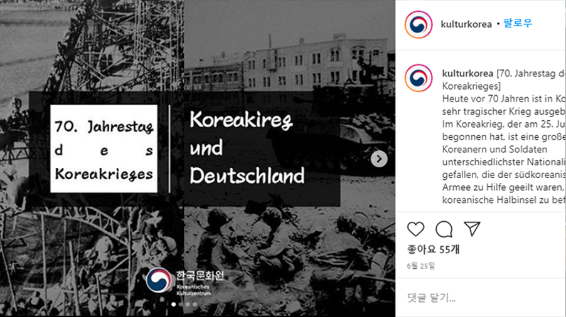Open the 6월 25일 post date link
The image size is (566, 317).
421,266
